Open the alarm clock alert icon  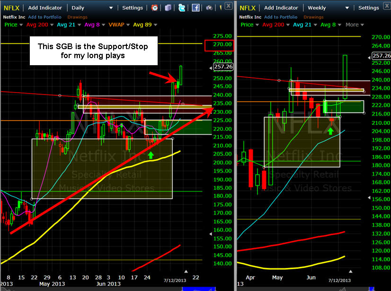click(155, 8)
